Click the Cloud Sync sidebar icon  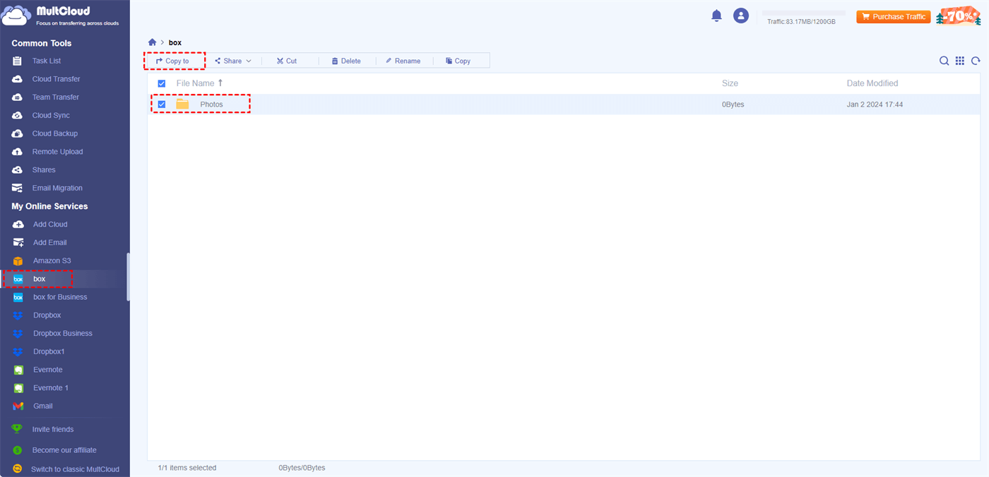[18, 115]
